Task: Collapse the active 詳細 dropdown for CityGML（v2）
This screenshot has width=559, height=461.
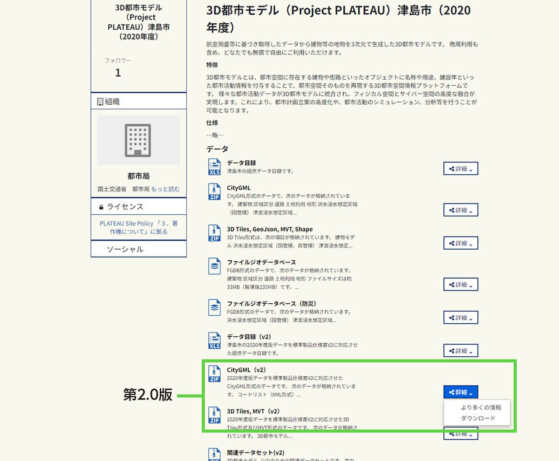Action: tap(461, 392)
